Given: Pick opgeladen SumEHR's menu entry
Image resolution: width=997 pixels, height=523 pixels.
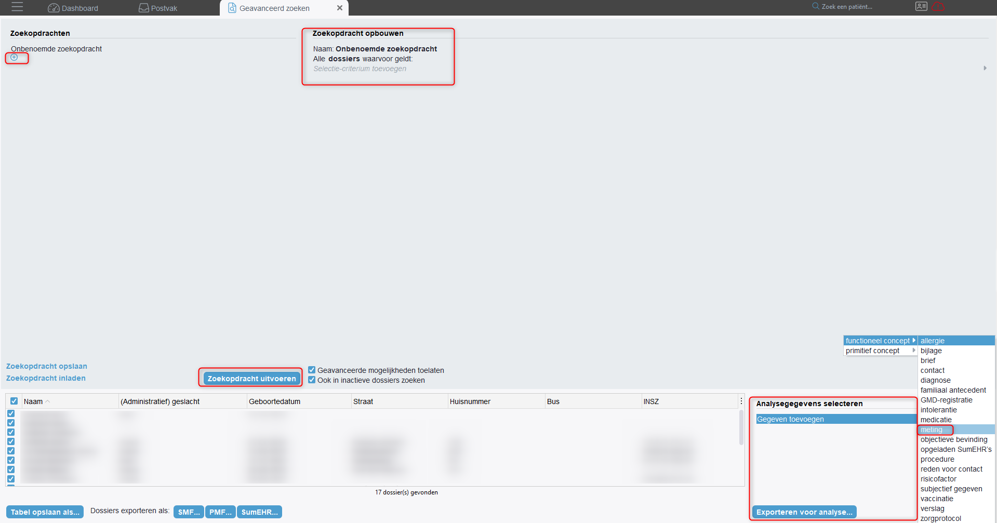Looking at the screenshot, I should (x=956, y=449).
